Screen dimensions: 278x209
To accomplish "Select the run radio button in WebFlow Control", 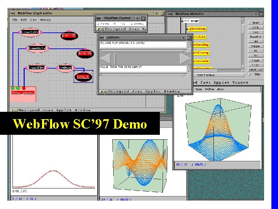I will point(115,24).
